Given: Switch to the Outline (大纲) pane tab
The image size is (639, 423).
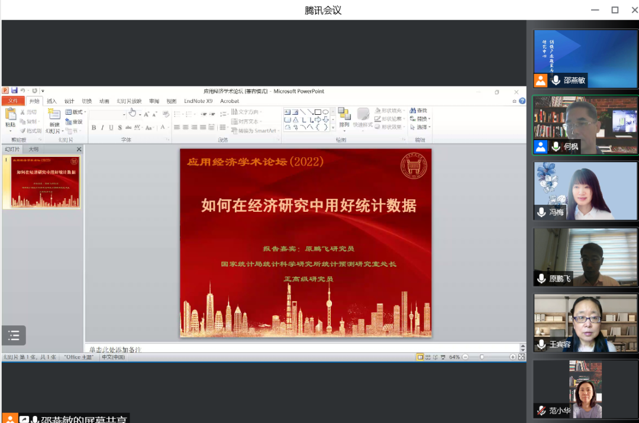Looking at the screenshot, I should click(34, 149).
